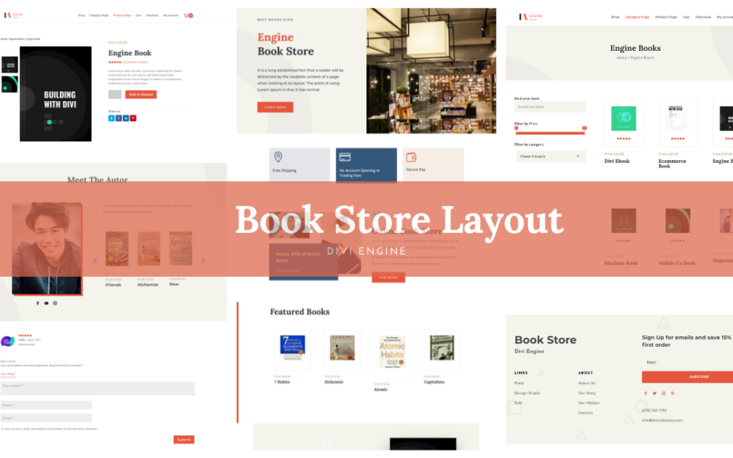Share Engine Book on Twitter
The image size is (733, 458).
point(111,118)
